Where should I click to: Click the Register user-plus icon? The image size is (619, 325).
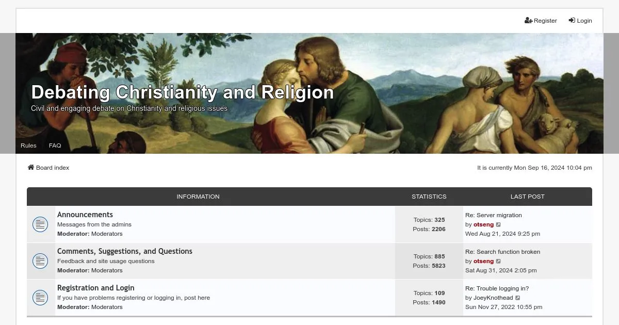[x=528, y=21]
